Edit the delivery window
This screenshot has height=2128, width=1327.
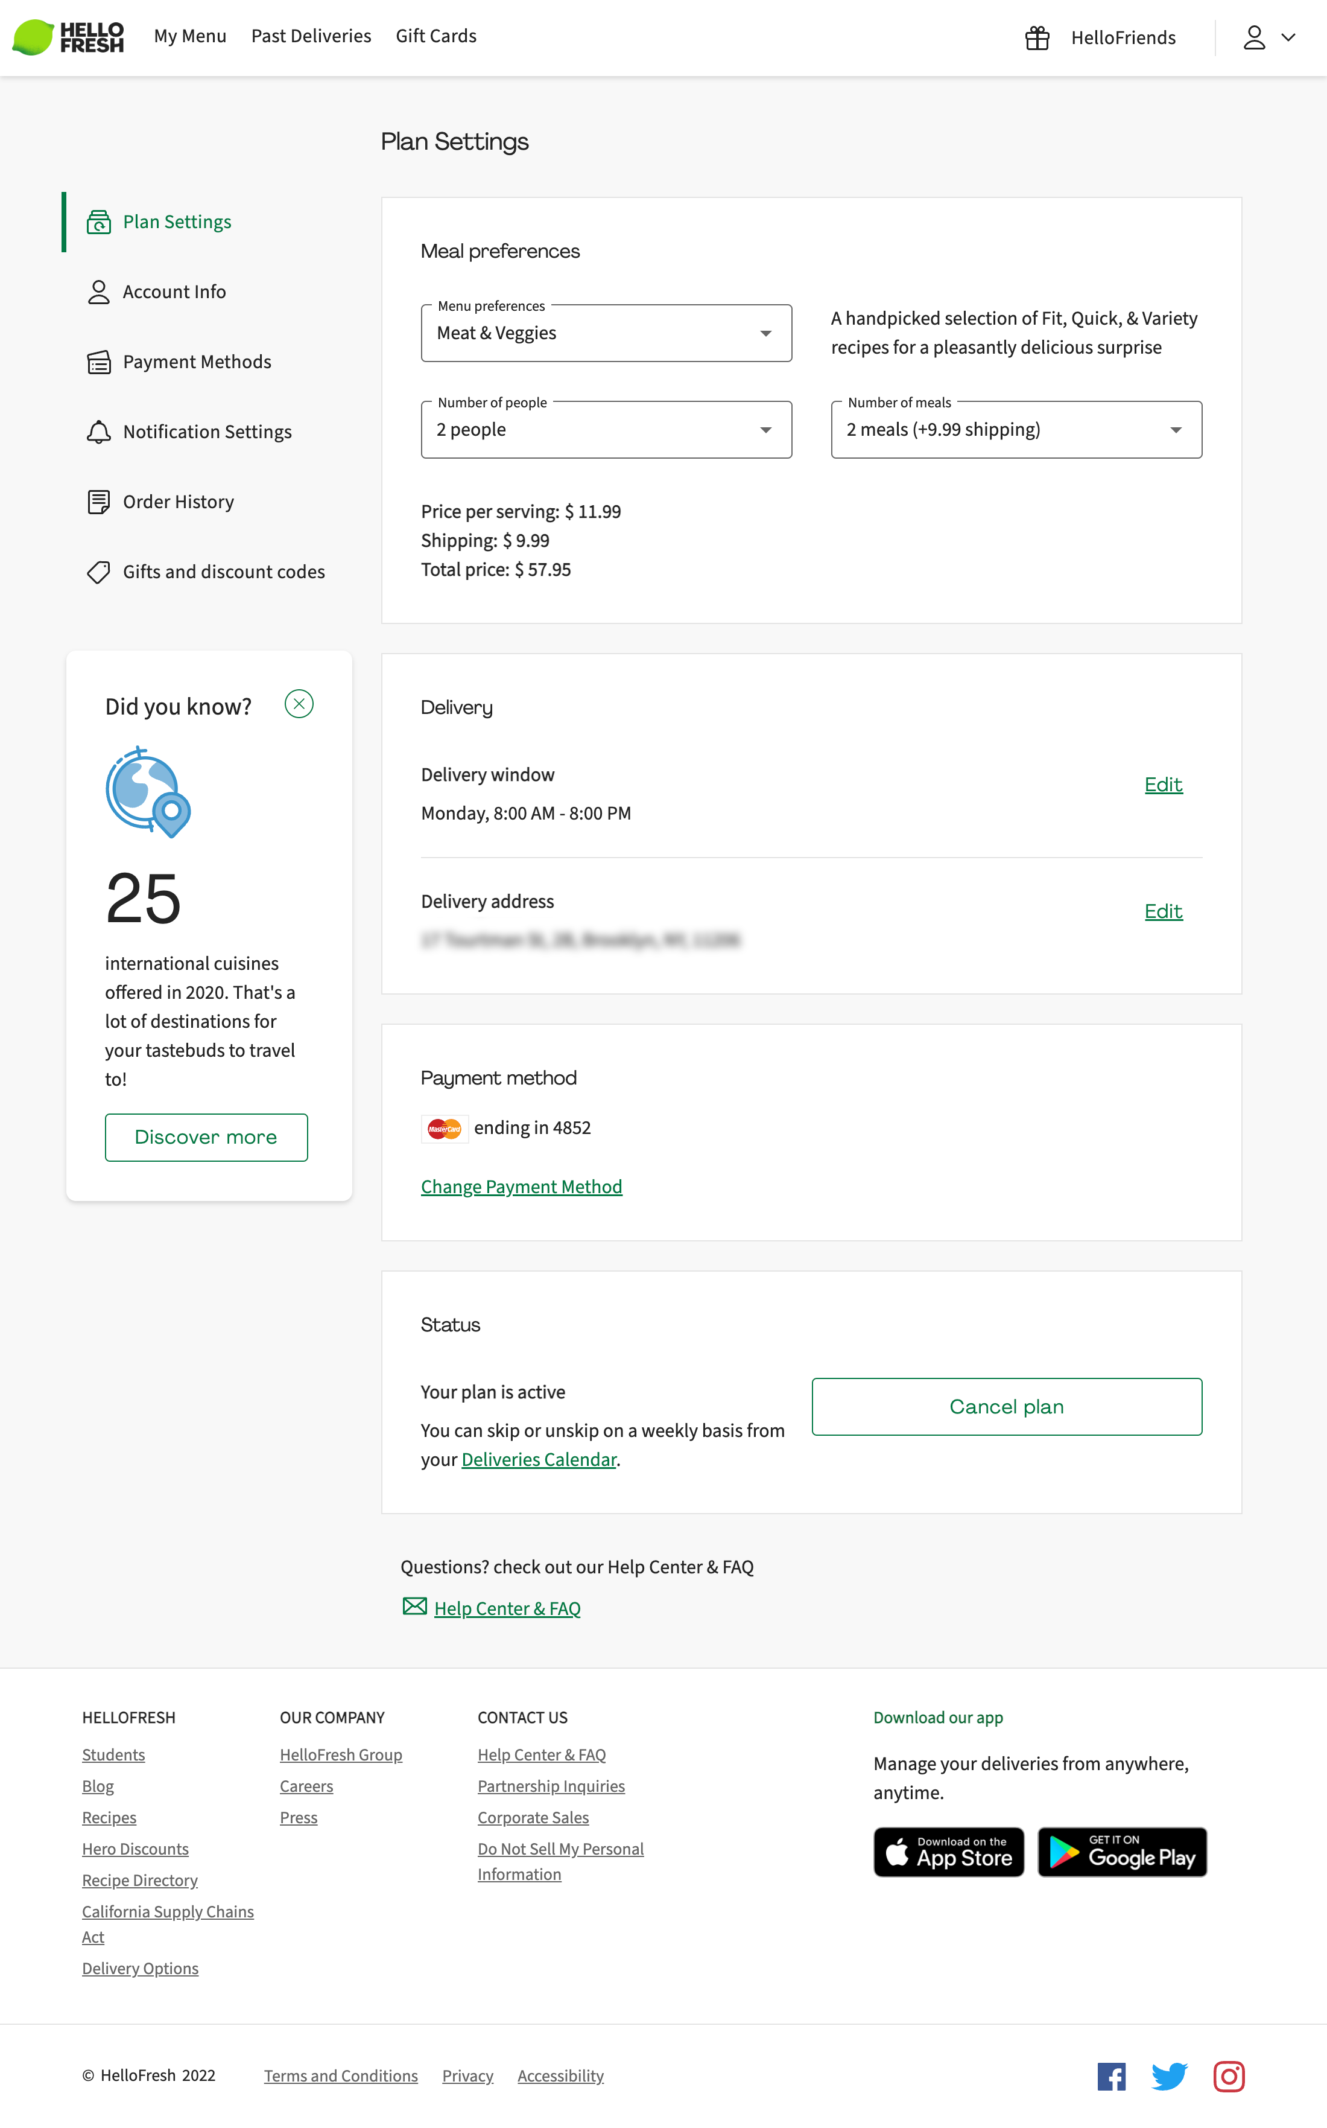pos(1163,784)
